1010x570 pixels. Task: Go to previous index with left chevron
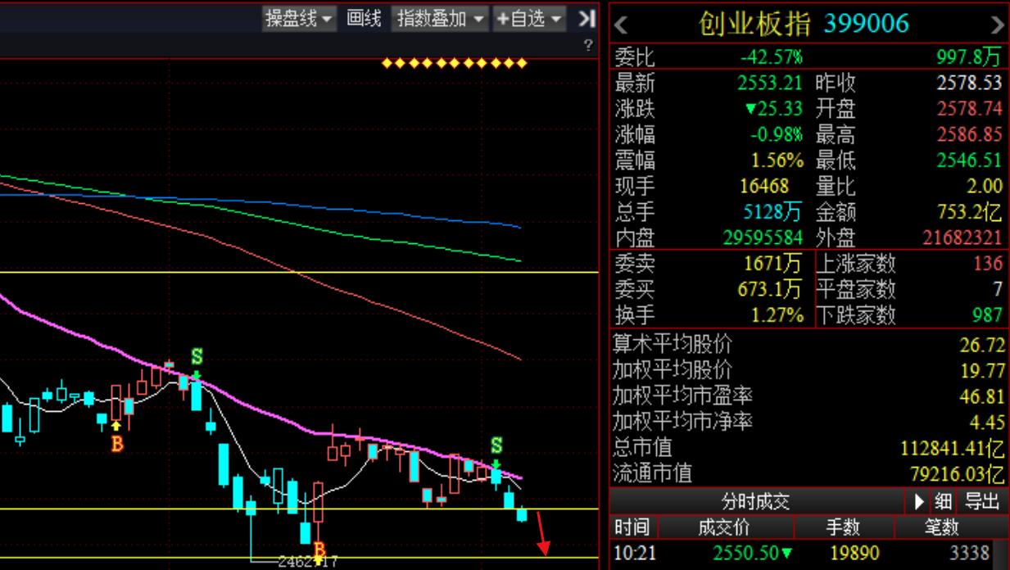click(x=622, y=25)
